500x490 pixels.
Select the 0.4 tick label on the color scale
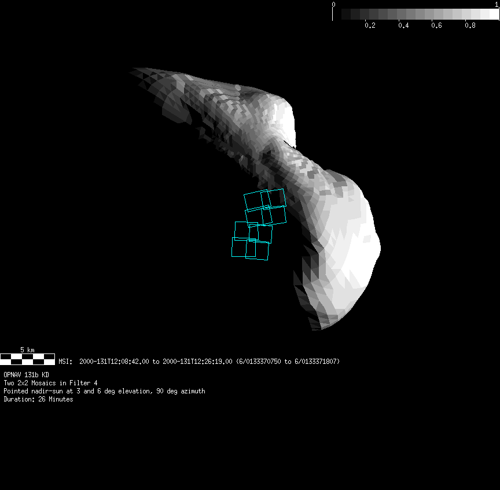coord(403,25)
